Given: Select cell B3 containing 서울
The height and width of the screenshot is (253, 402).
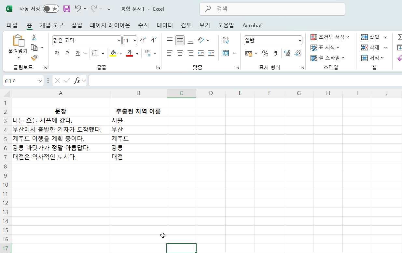Looking at the screenshot, I should [x=138, y=120].
